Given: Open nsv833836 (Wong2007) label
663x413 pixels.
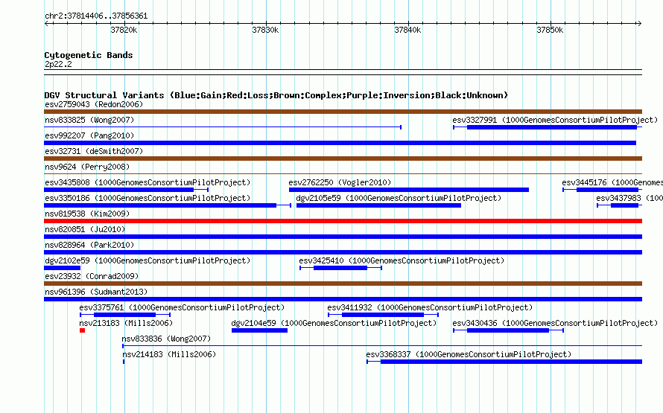Looking at the screenshot, I should tap(166, 339).
